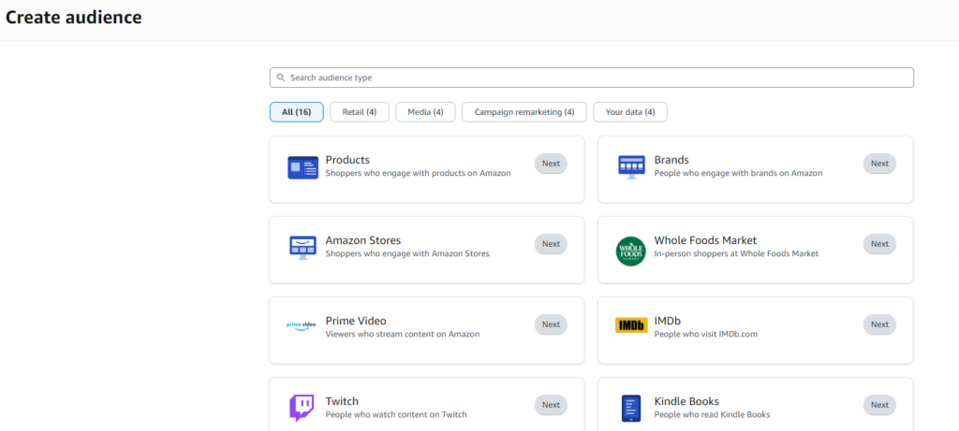
Task: Click the IMDb logo
Action: (631, 325)
